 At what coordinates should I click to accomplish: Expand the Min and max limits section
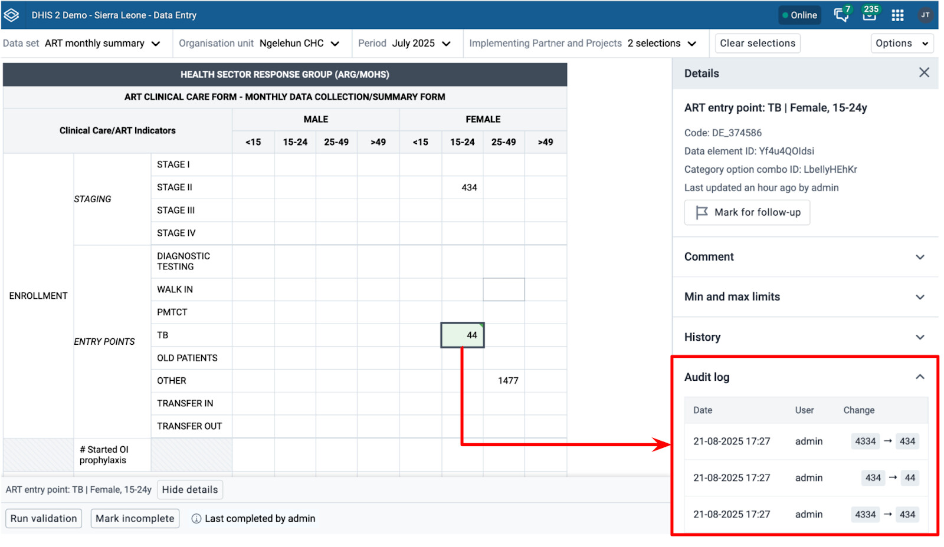805,297
